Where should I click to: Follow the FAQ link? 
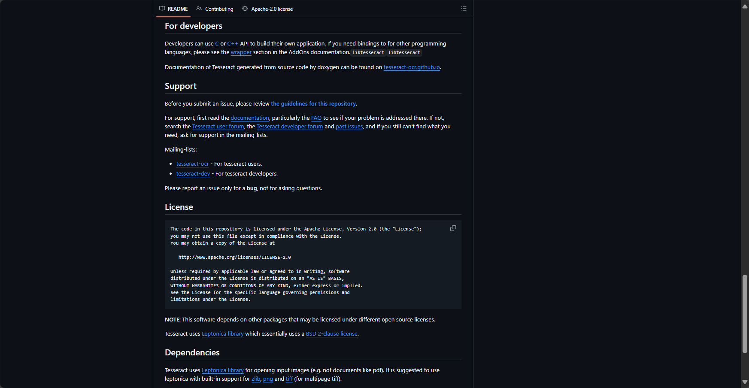[x=316, y=118]
